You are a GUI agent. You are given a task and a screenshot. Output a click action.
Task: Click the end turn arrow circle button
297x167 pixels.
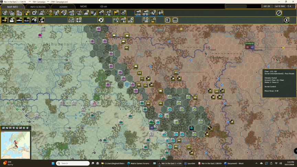tap(286, 20)
